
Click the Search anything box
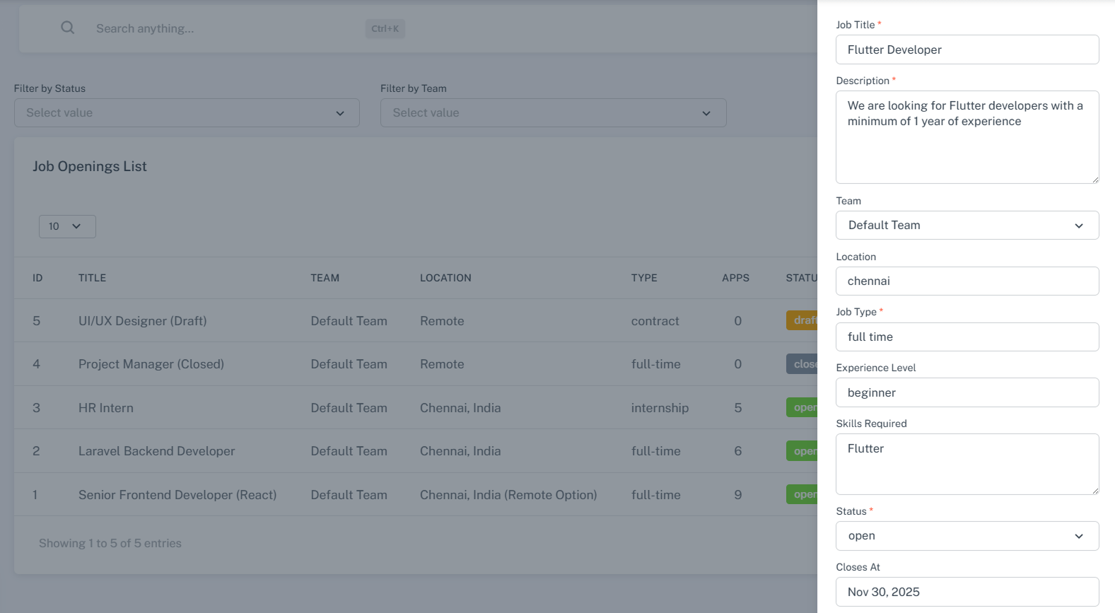click(x=226, y=28)
